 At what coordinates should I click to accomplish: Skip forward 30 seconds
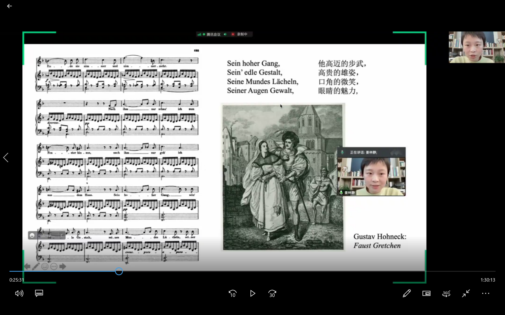coord(272,294)
